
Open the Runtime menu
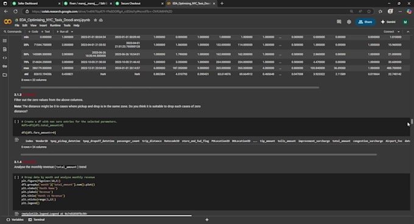[55, 26]
